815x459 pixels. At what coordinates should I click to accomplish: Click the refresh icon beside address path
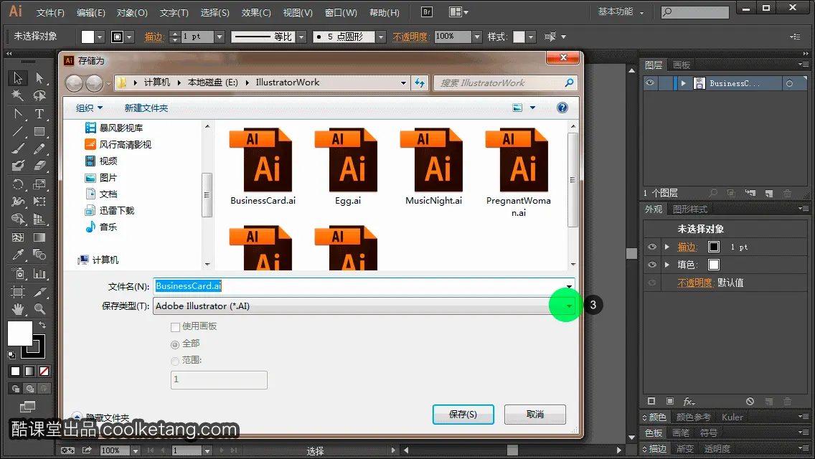coord(420,82)
